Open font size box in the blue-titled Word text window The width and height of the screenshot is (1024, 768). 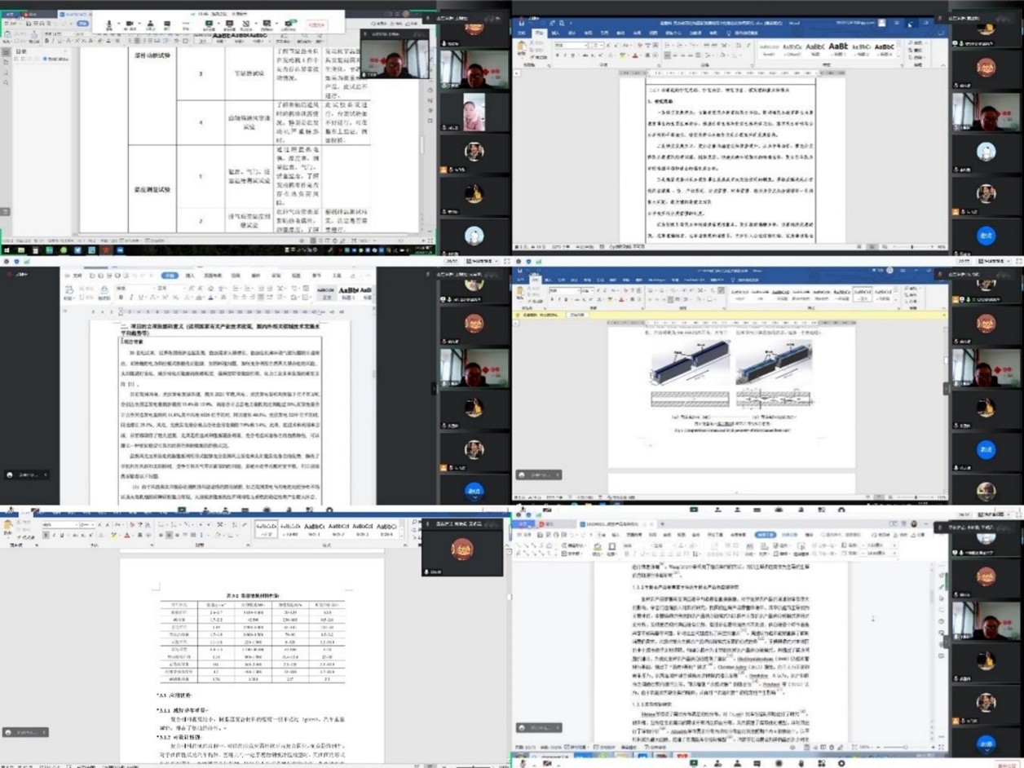[598, 46]
